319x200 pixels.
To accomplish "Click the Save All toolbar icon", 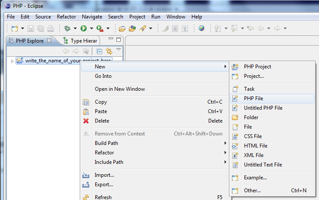I will [41, 28].
